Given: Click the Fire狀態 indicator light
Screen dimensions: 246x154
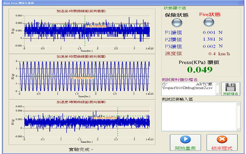Looking at the screenshot, I should click(209, 22).
